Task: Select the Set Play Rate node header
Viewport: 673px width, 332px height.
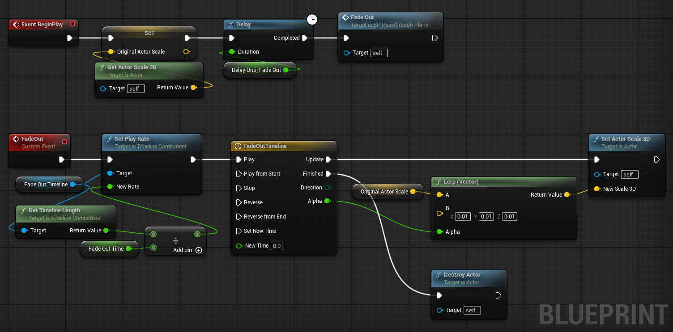Action: (x=132, y=139)
